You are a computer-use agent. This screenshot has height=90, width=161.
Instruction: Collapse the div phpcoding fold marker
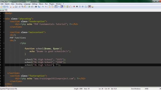(4, 19)
